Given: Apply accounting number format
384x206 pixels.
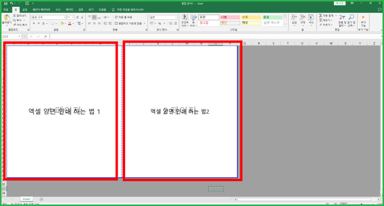Looking at the screenshot, I should coord(153,23).
